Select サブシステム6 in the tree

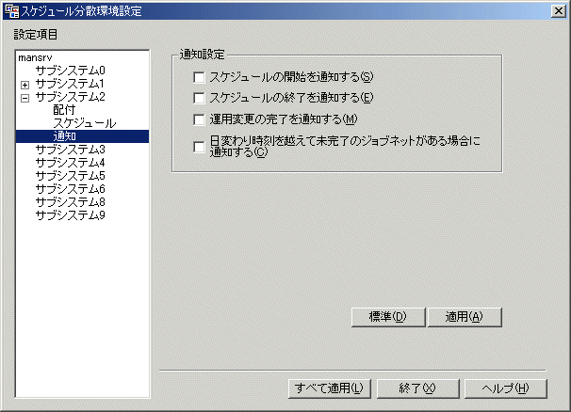(71, 189)
